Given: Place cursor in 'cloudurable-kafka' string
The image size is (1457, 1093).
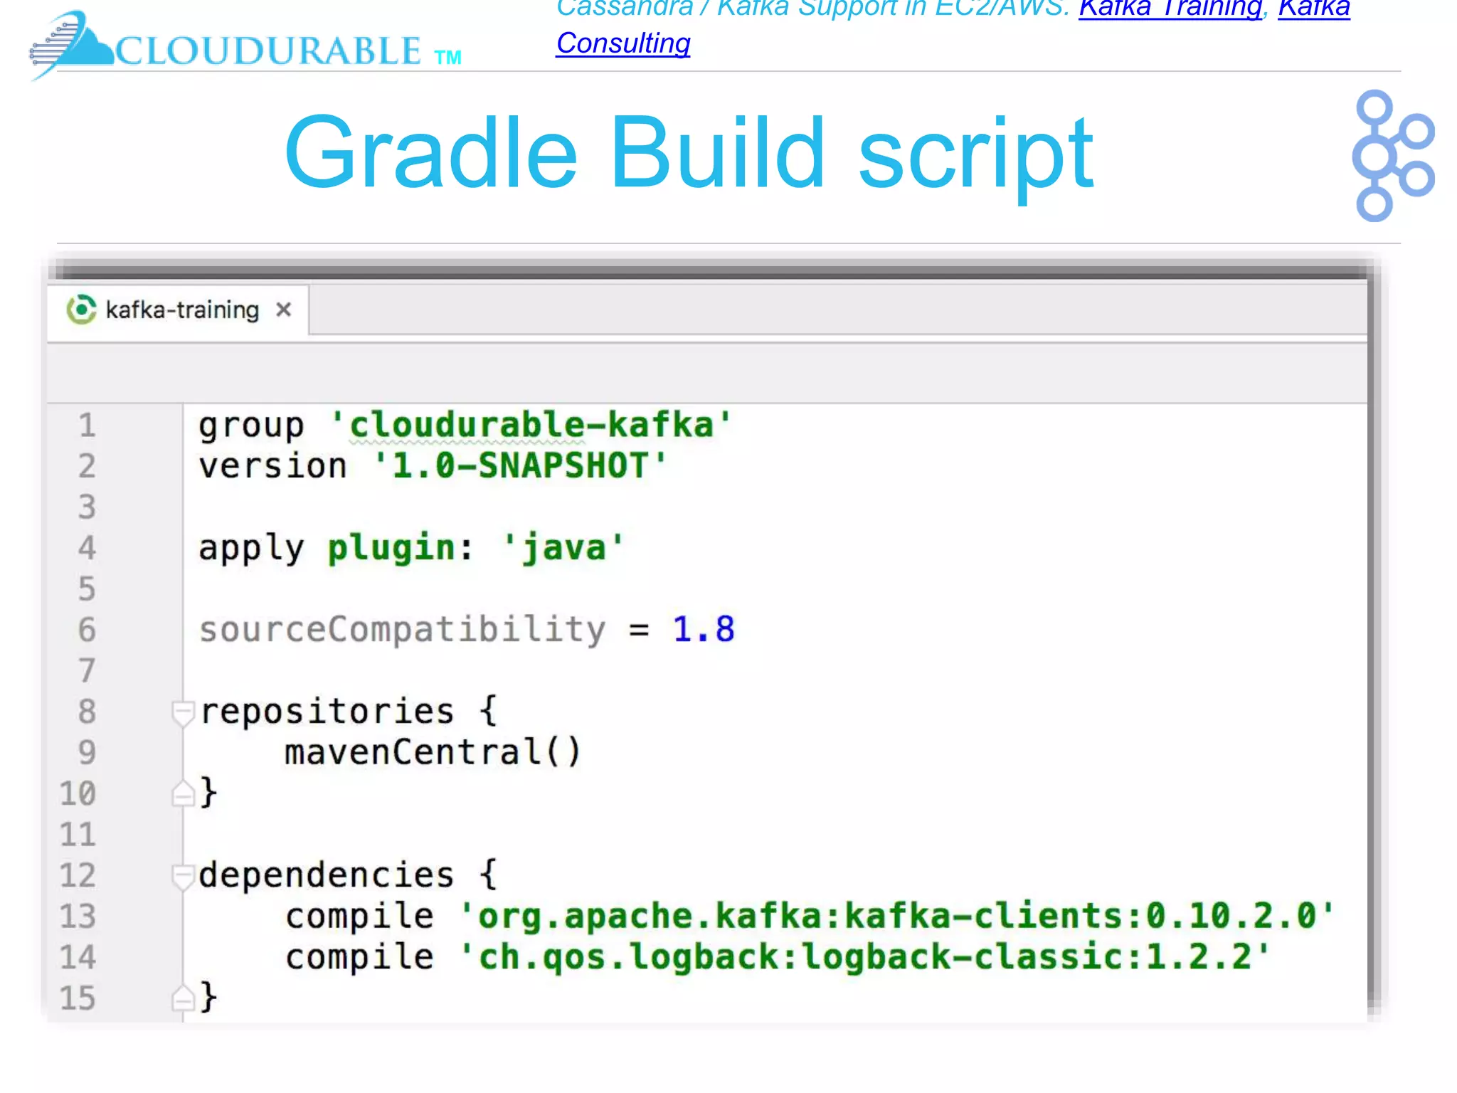Looking at the screenshot, I should [x=530, y=426].
